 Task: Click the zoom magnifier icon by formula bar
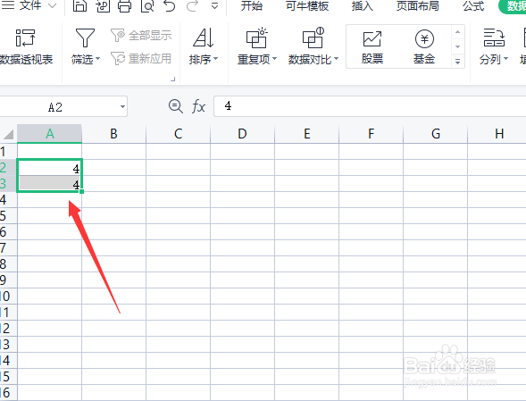[175, 106]
